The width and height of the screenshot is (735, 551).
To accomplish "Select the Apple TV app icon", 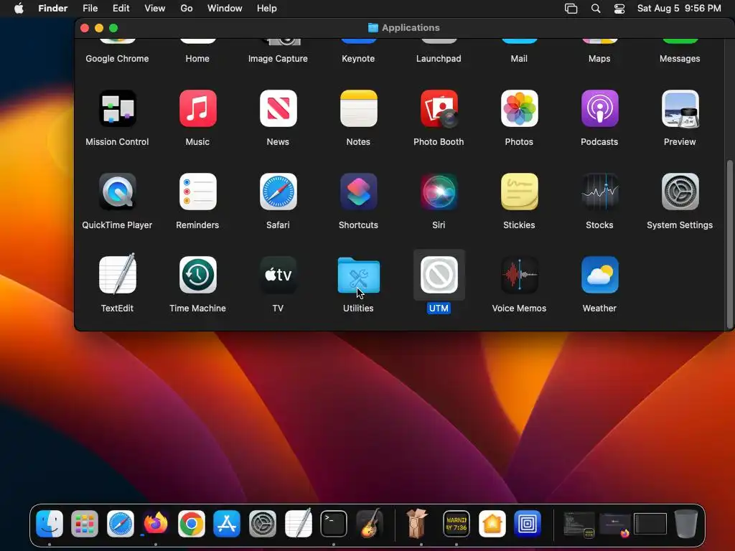I will tap(278, 275).
